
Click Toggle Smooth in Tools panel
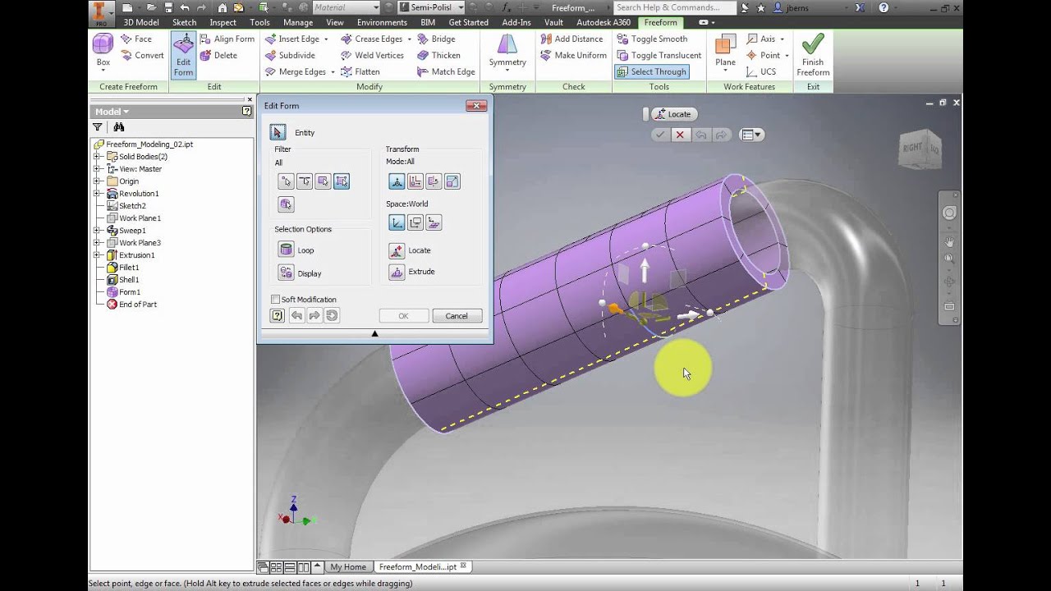[x=651, y=39]
